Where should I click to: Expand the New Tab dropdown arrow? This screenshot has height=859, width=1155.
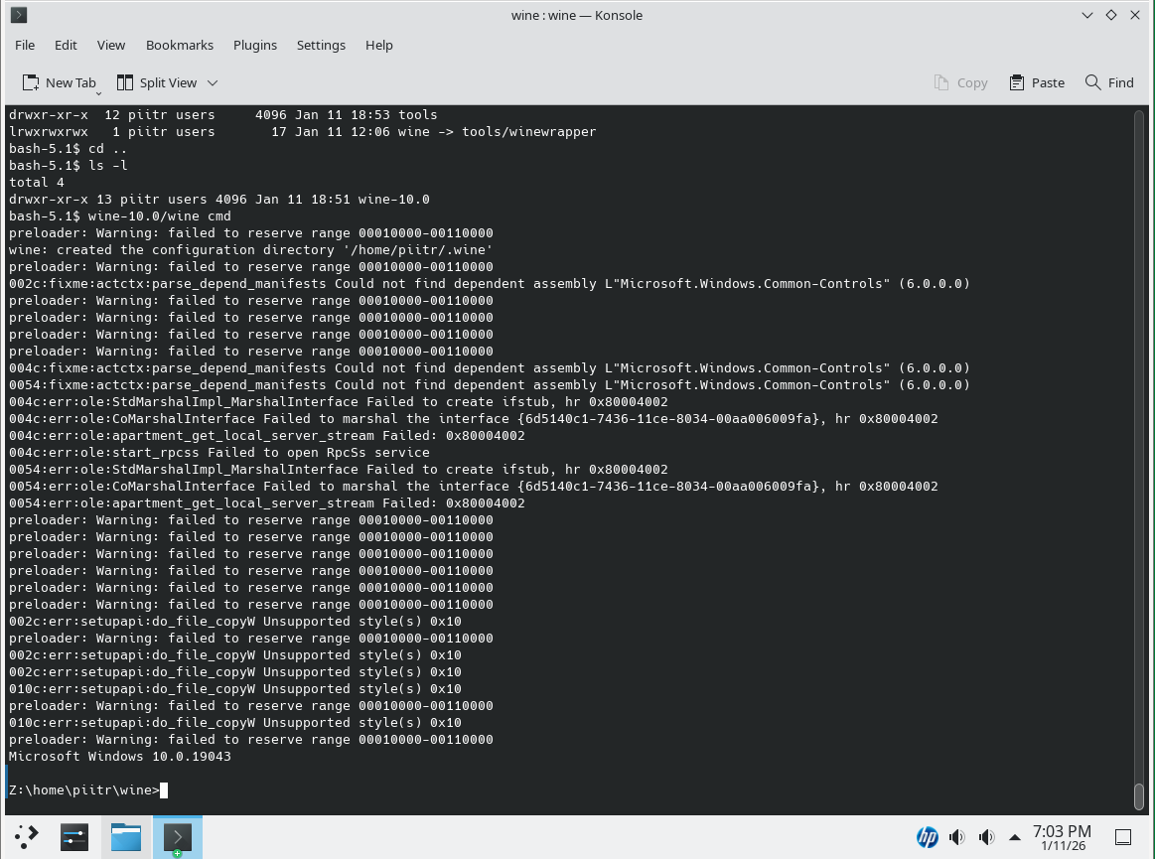click(99, 91)
